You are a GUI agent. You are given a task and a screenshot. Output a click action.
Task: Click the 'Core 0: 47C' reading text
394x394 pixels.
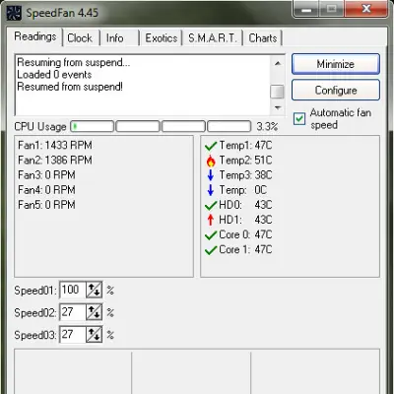tap(245, 234)
